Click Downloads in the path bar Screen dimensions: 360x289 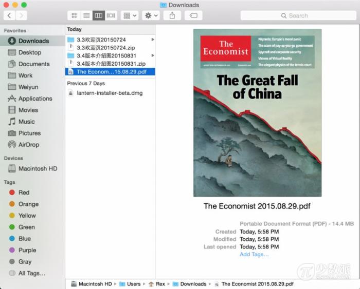pyautogui.click(x=189, y=284)
